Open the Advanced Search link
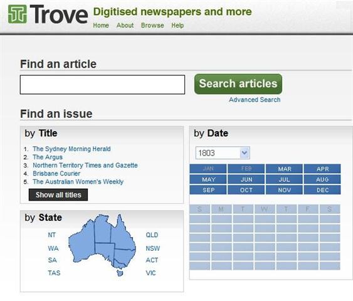 point(255,100)
